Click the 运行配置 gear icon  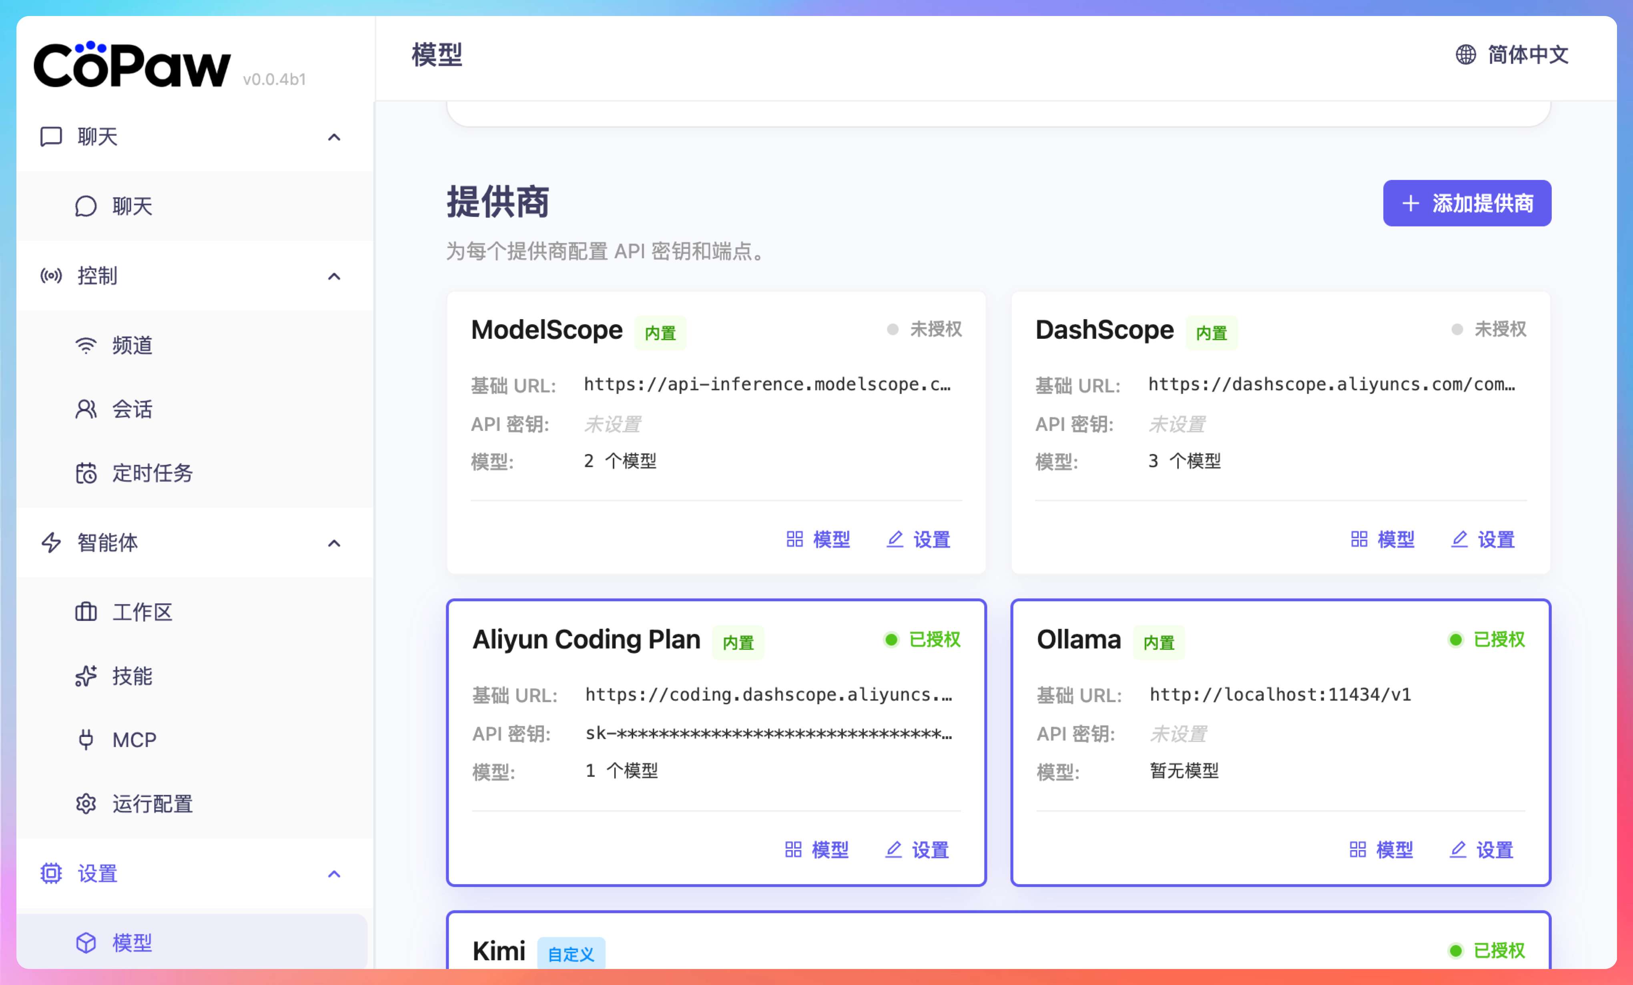click(x=86, y=803)
